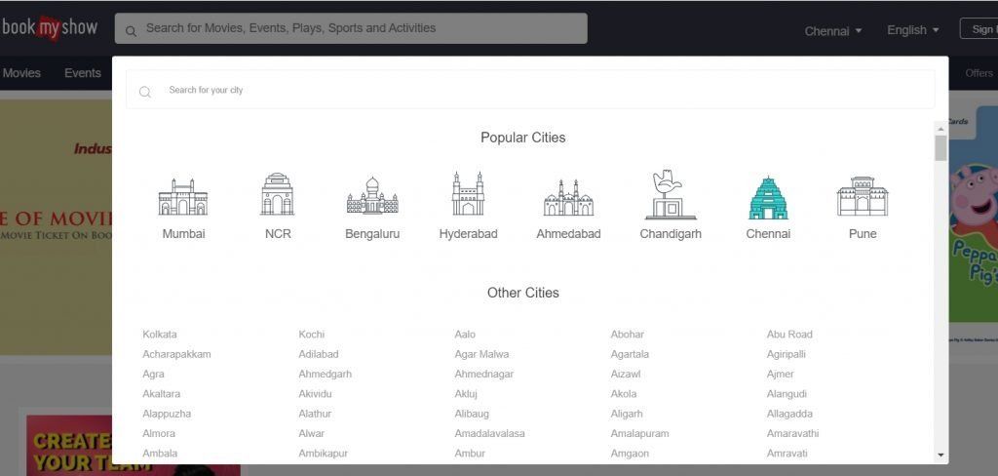Image resolution: width=998 pixels, height=476 pixels.
Task: Open the Chennai location dropdown
Action: 832,30
